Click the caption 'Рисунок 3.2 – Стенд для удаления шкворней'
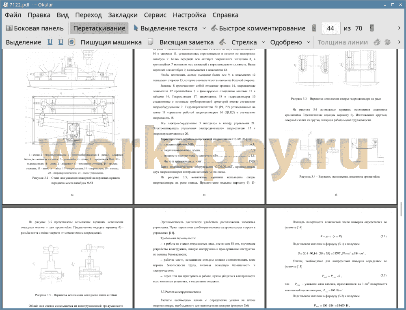This screenshot has width=406, height=310. point(76,180)
